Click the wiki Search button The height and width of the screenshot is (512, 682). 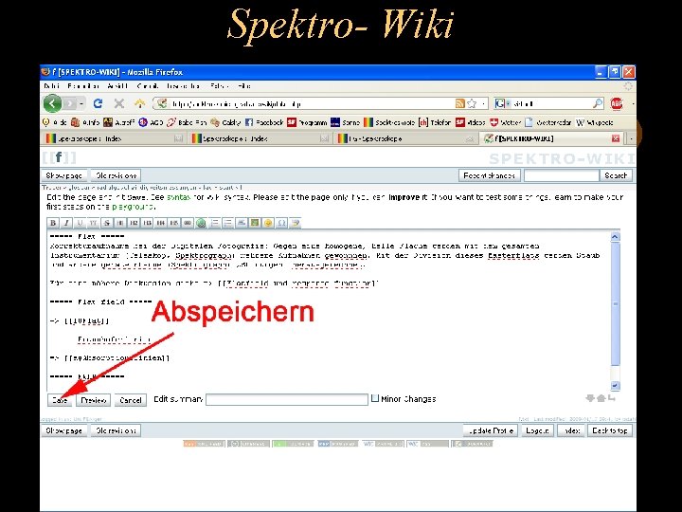[616, 175]
